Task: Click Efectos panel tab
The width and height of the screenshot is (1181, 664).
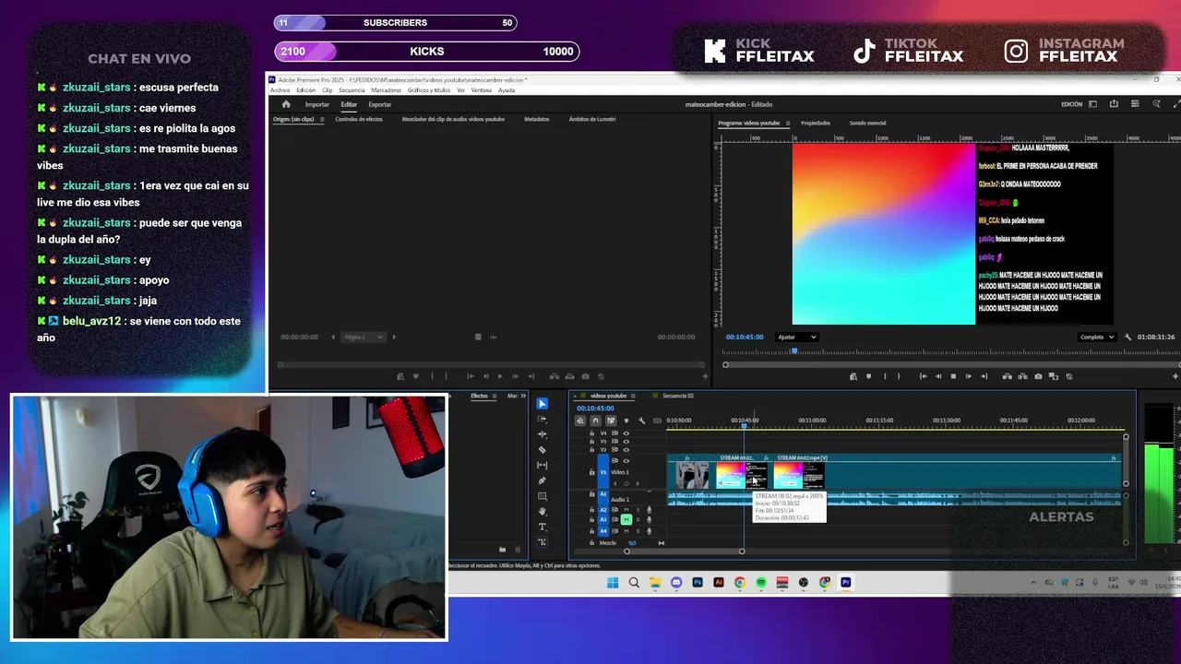Action: (x=479, y=396)
